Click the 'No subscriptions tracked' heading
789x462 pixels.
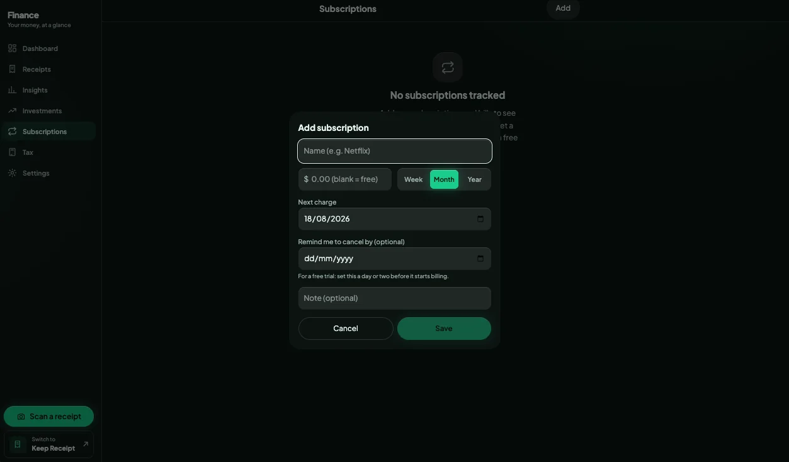click(448, 95)
